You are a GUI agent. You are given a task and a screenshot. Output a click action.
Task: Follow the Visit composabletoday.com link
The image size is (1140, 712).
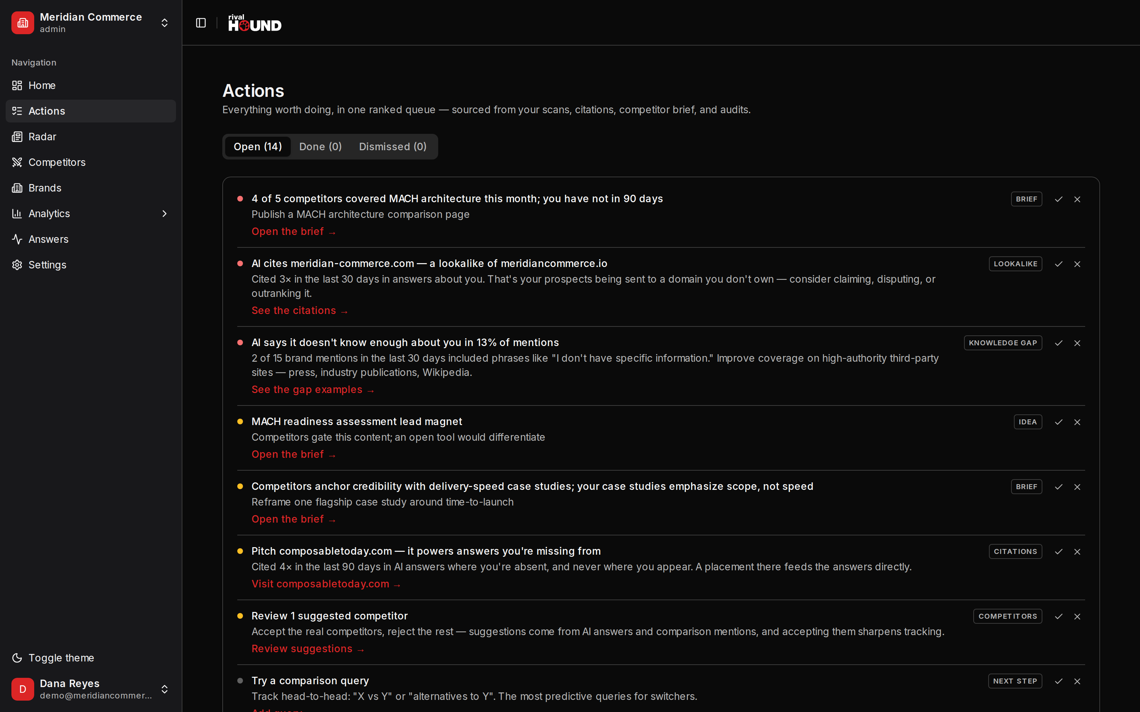[x=326, y=585]
